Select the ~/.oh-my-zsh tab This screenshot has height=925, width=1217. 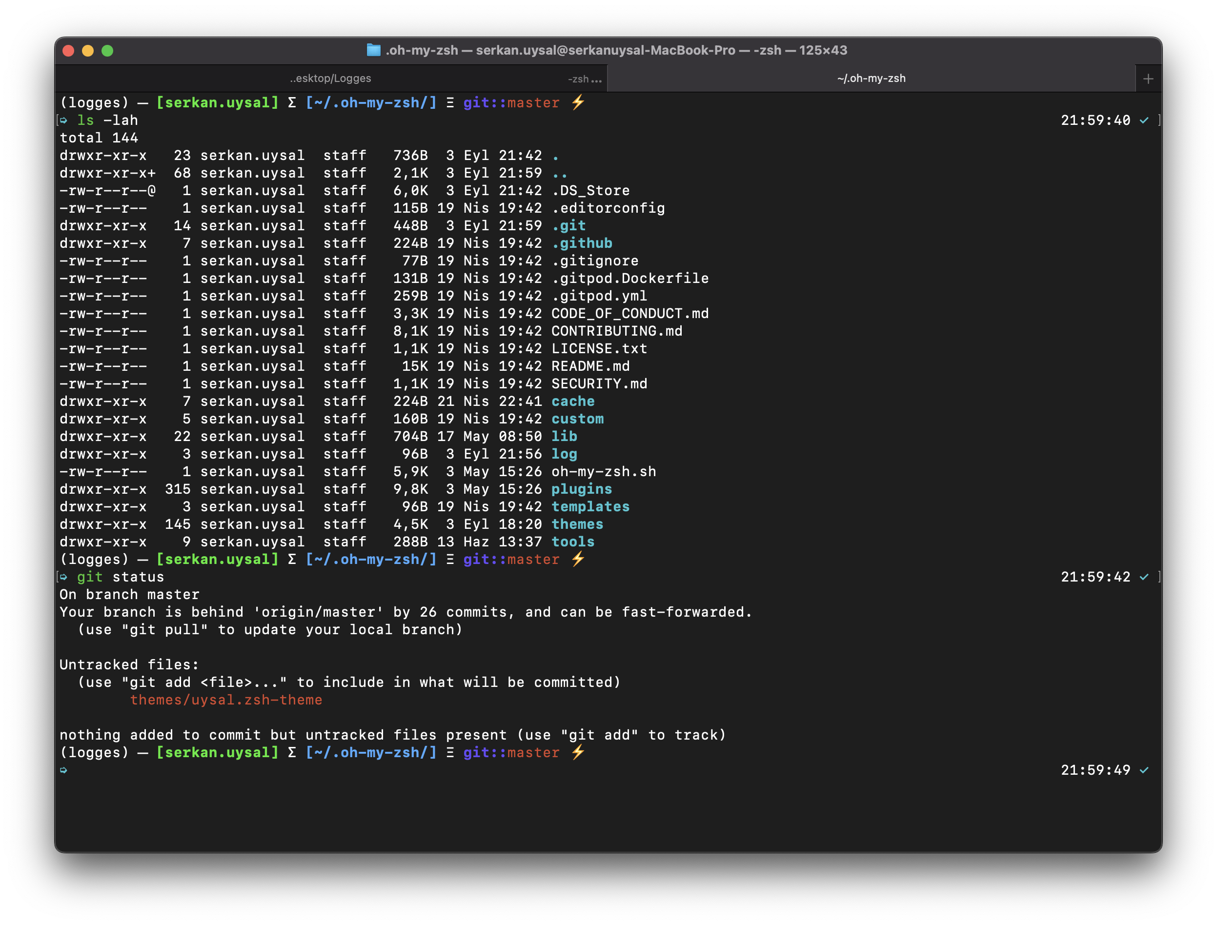[871, 79]
